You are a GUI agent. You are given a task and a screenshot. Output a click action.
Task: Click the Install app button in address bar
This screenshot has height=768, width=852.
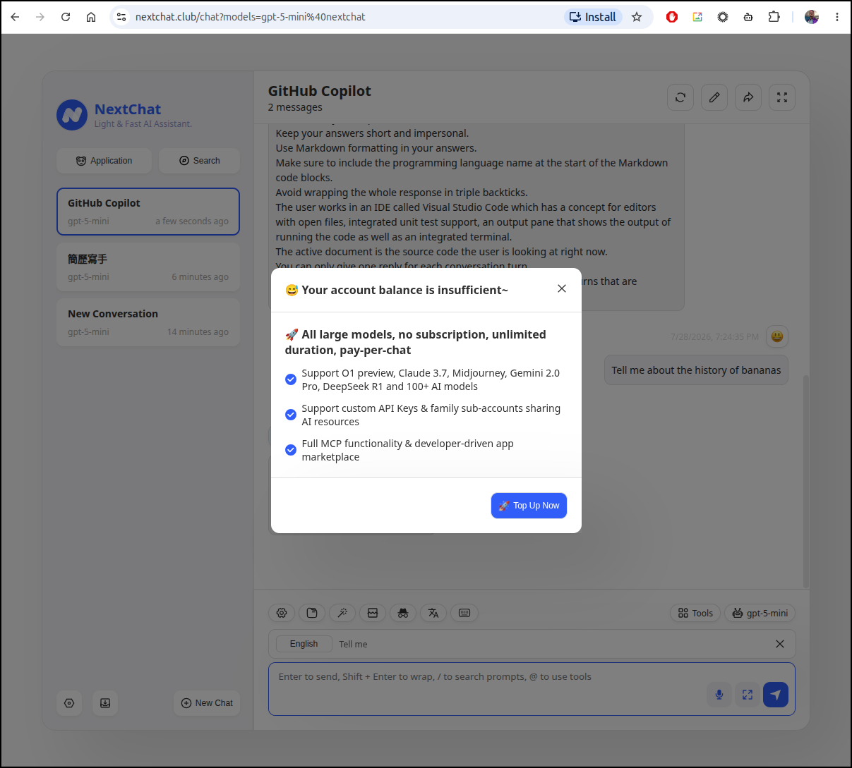[x=593, y=17]
